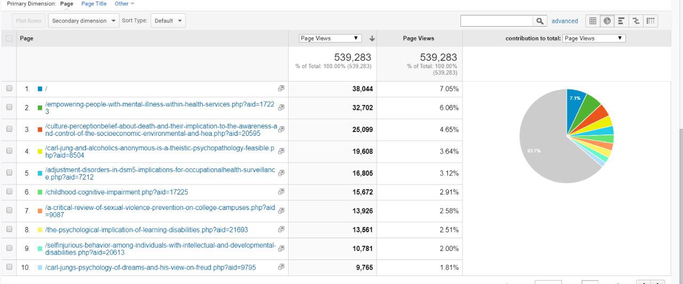The image size is (683, 284).
Task: Click the magnifier search icon
Action: [540, 21]
